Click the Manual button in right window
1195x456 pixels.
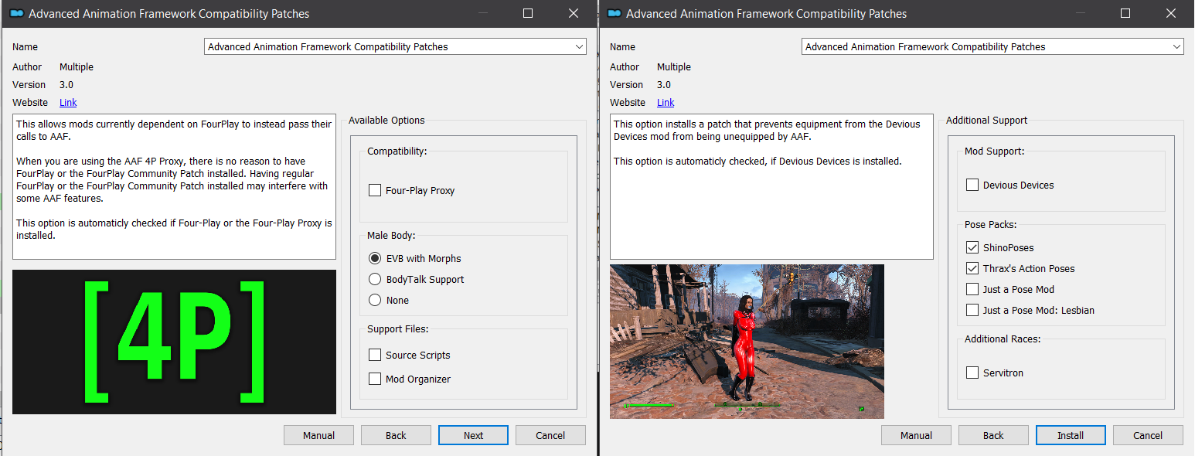pos(916,435)
